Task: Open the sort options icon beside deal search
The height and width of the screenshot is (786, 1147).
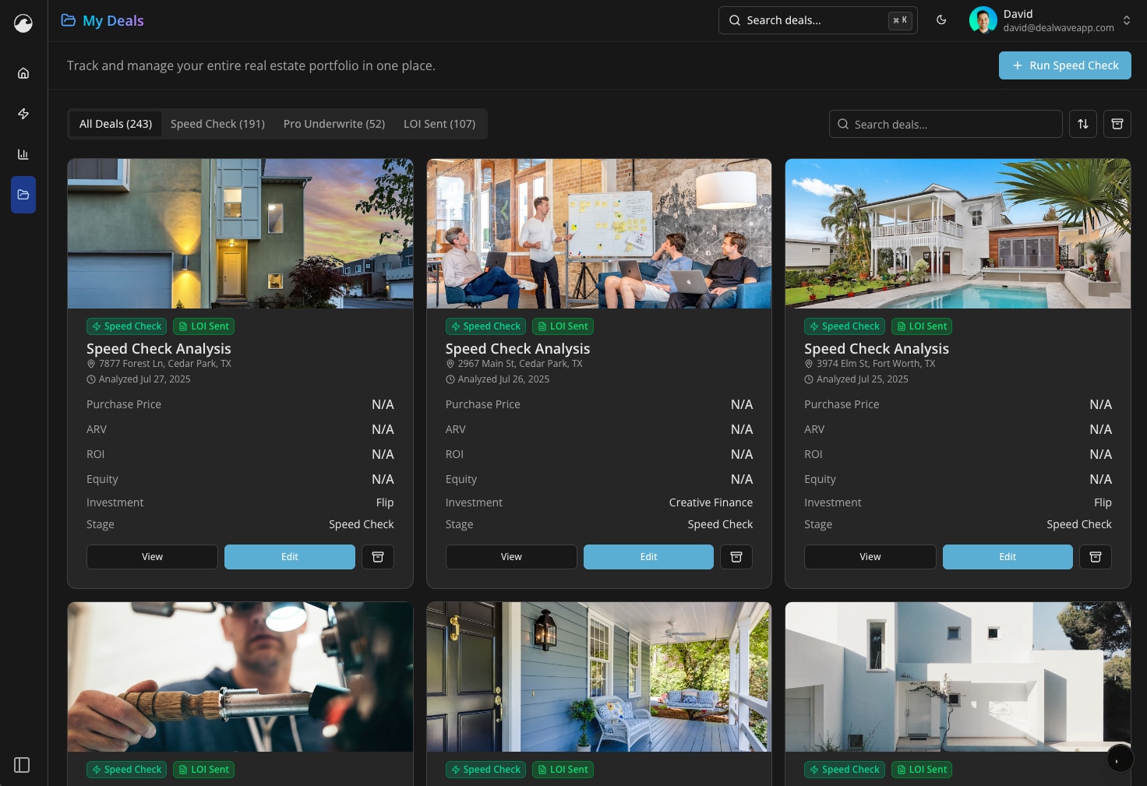Action: (1083, 123)
